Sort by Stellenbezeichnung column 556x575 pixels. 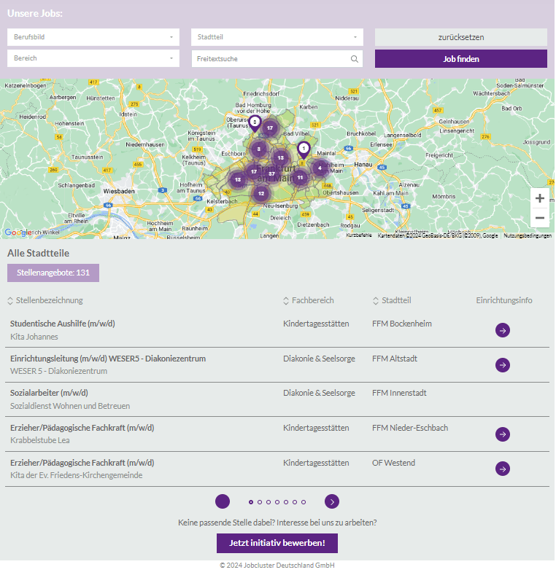pos(45,300)
